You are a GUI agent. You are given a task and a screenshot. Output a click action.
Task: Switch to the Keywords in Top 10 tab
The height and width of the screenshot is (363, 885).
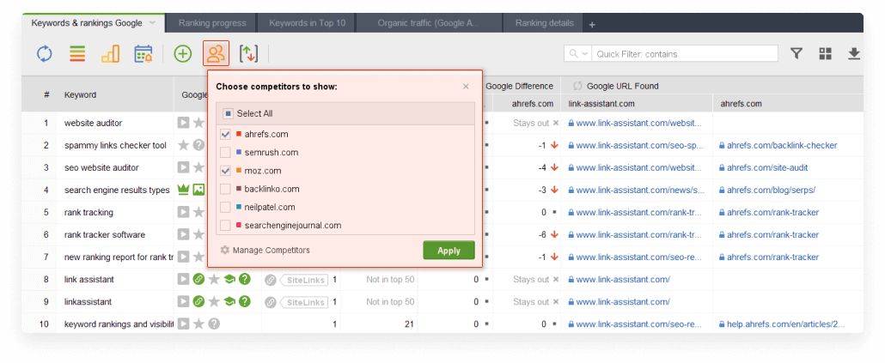click(x=307, y=23)
